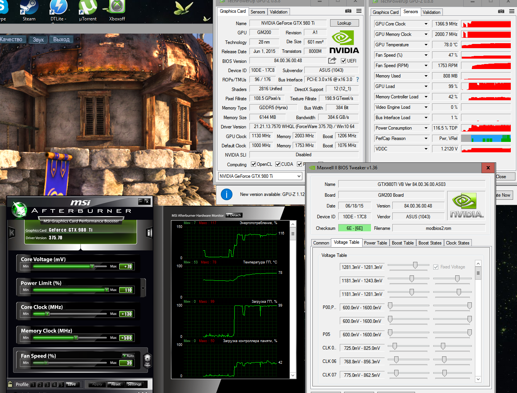Click the Apply button in Afterburner
Viewport: 517px width, 393px height.
(x=97, y=384)
